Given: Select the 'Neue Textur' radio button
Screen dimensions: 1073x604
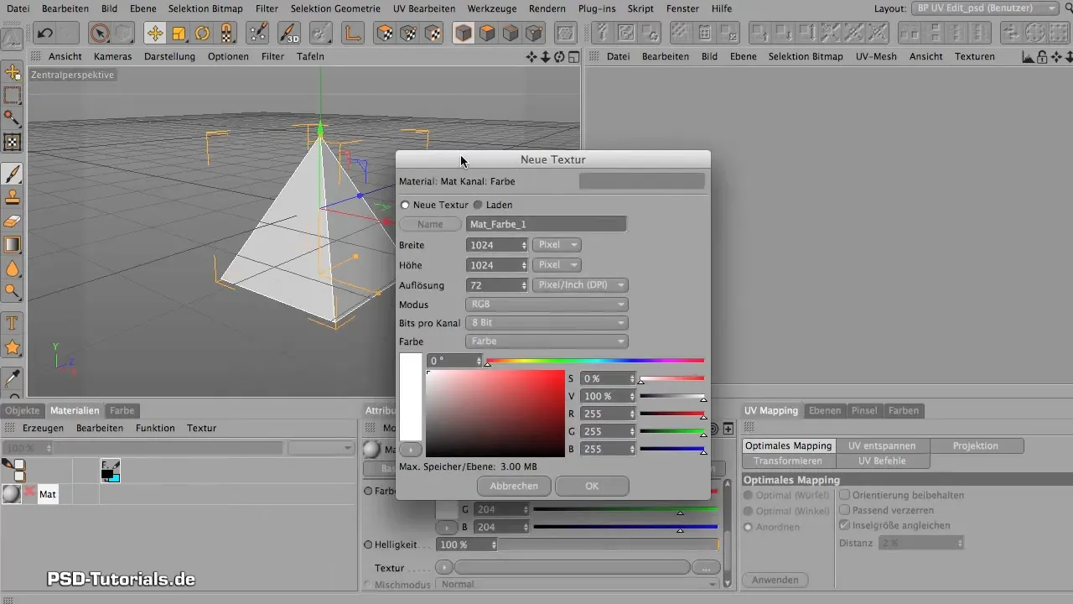Looking at the screenshot, I should pyautogui.click(x=406, y=205).
